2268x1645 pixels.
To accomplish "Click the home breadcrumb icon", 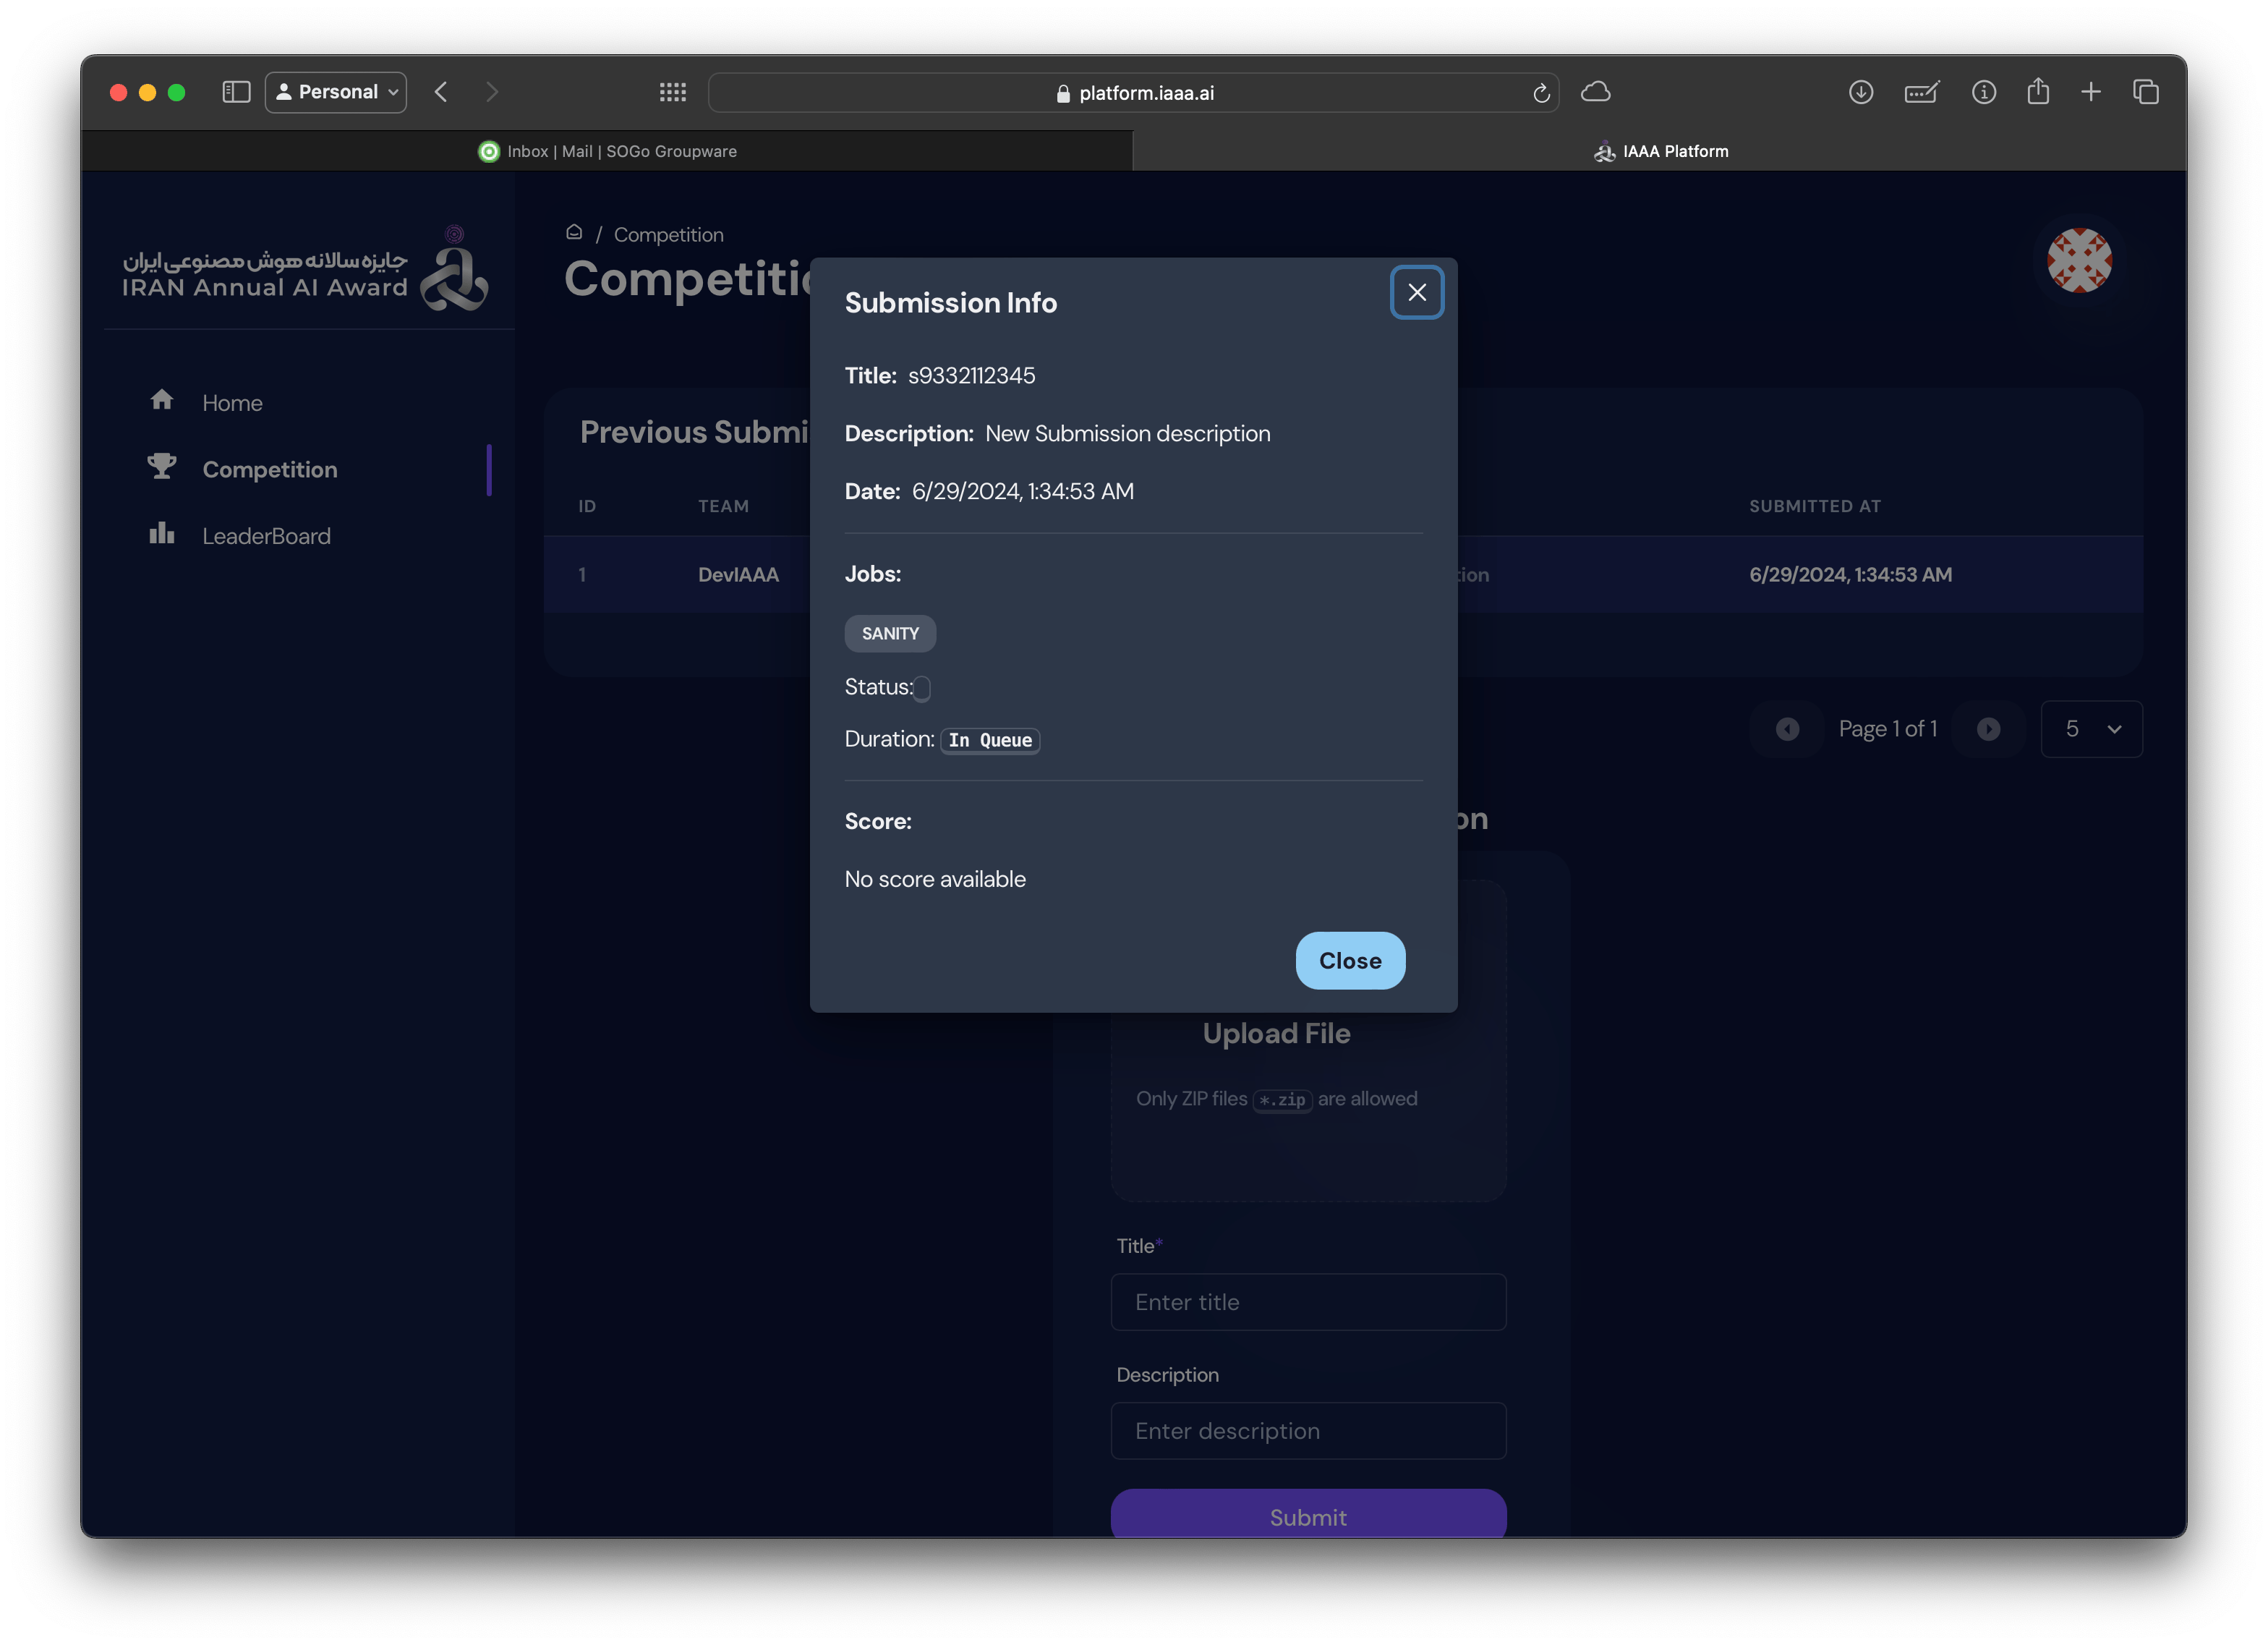I will pos(574,232).
